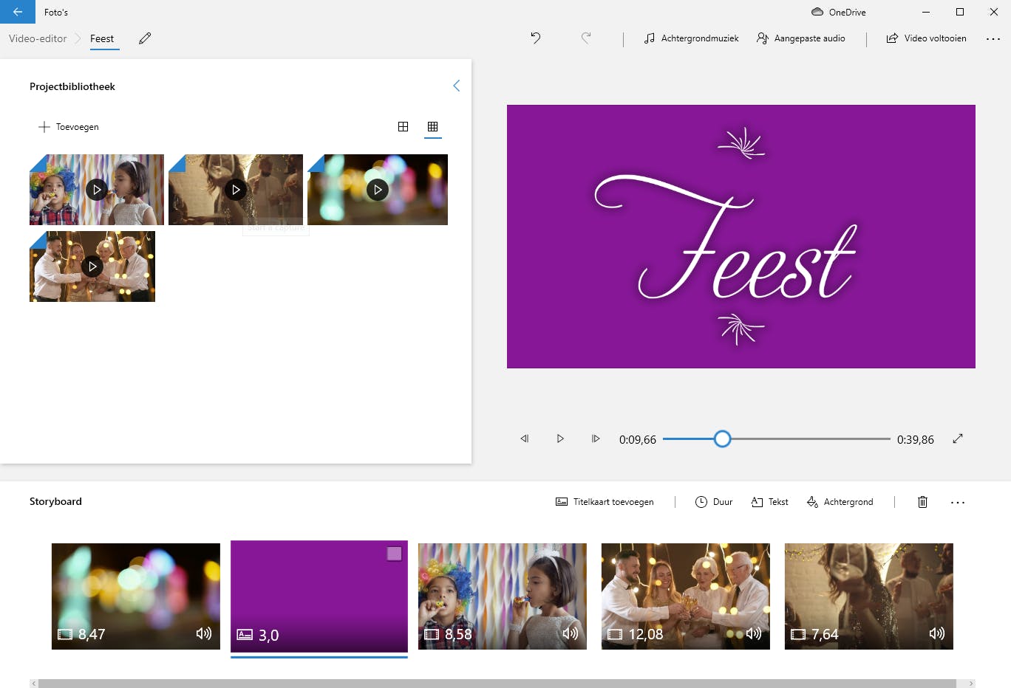Click the left storyboard scrollbar arrow
Image resolution: width=1011 pixels, height=688 pixels.
coord(33,684)
